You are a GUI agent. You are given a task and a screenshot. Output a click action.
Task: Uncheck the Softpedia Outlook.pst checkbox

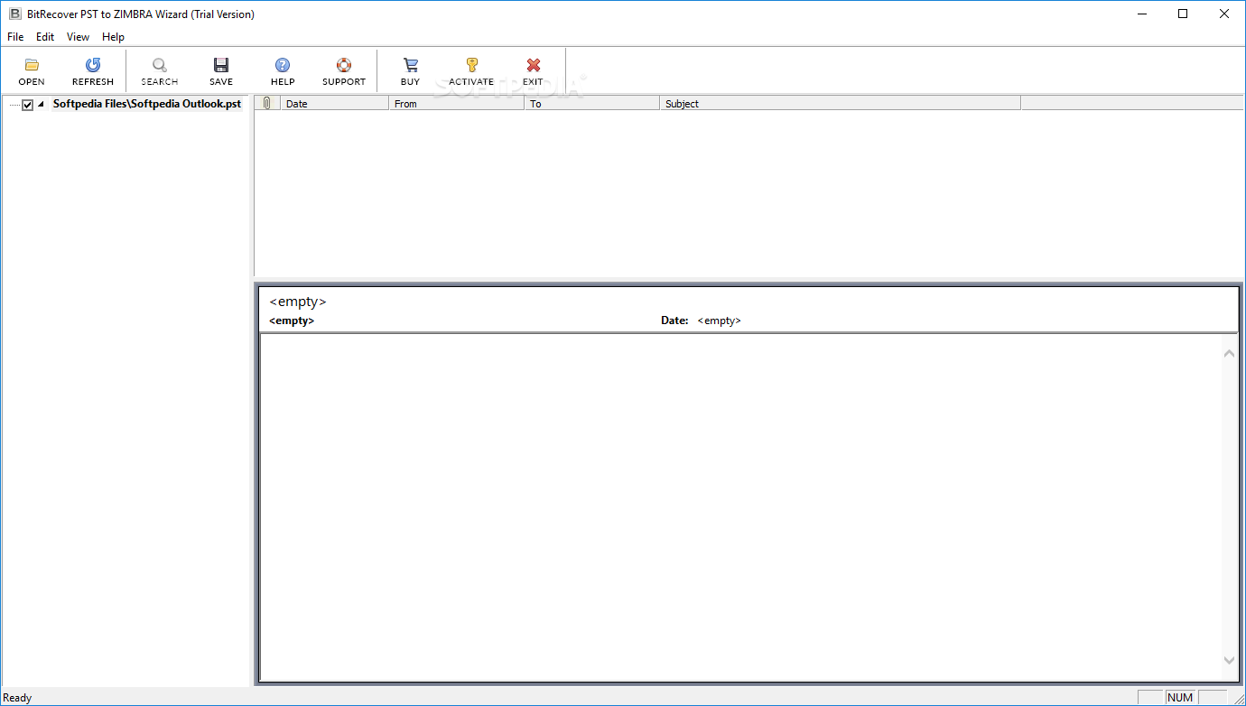28,105
